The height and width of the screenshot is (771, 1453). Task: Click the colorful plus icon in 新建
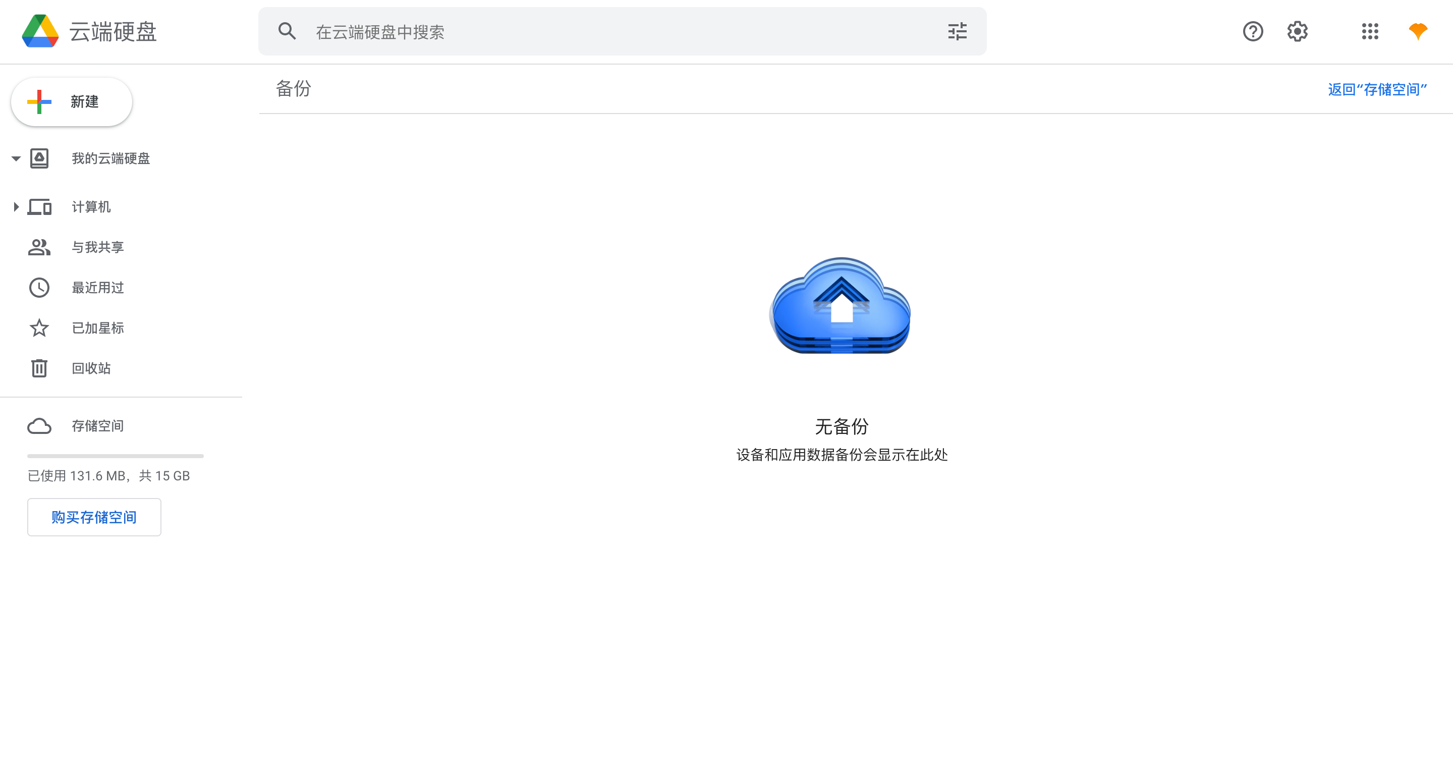pos(39,101)
